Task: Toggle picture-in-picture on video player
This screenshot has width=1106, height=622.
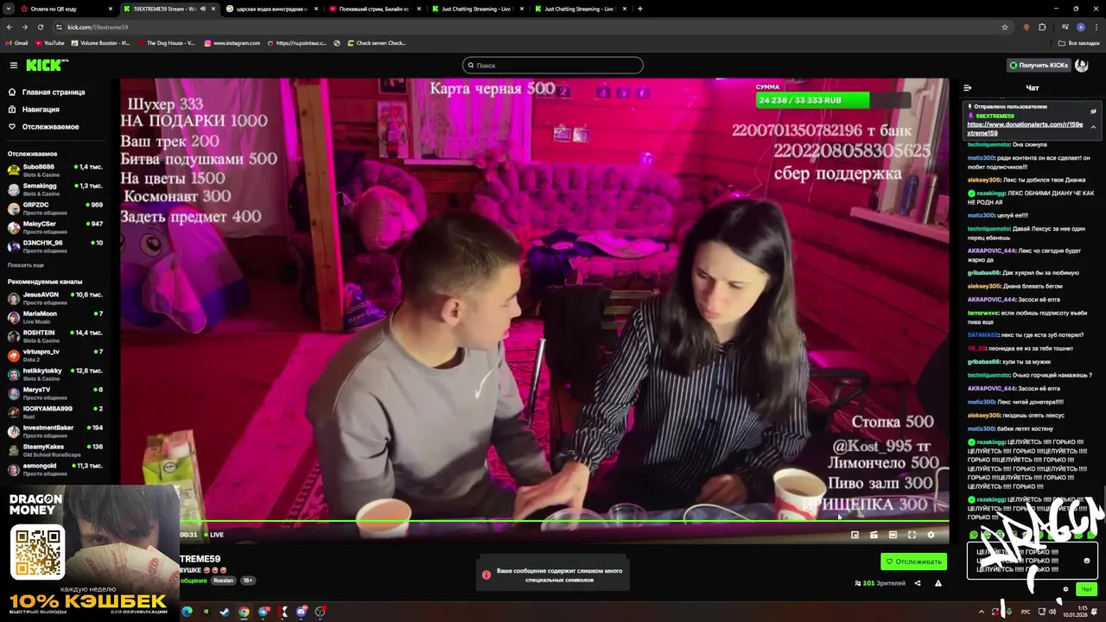Action: pyautogui.click(x=855, y=535)
